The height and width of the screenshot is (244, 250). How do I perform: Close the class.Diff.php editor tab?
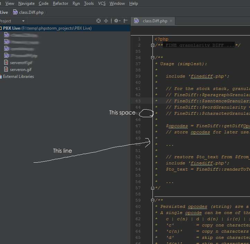pos(171,21)
